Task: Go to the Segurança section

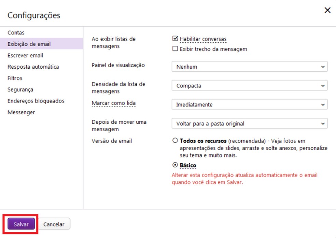Action: click(19, 89)
